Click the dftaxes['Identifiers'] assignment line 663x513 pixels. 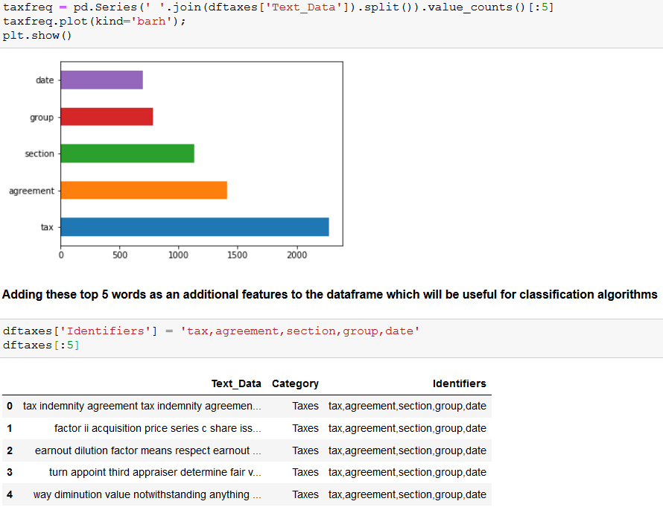pos(211,331)
